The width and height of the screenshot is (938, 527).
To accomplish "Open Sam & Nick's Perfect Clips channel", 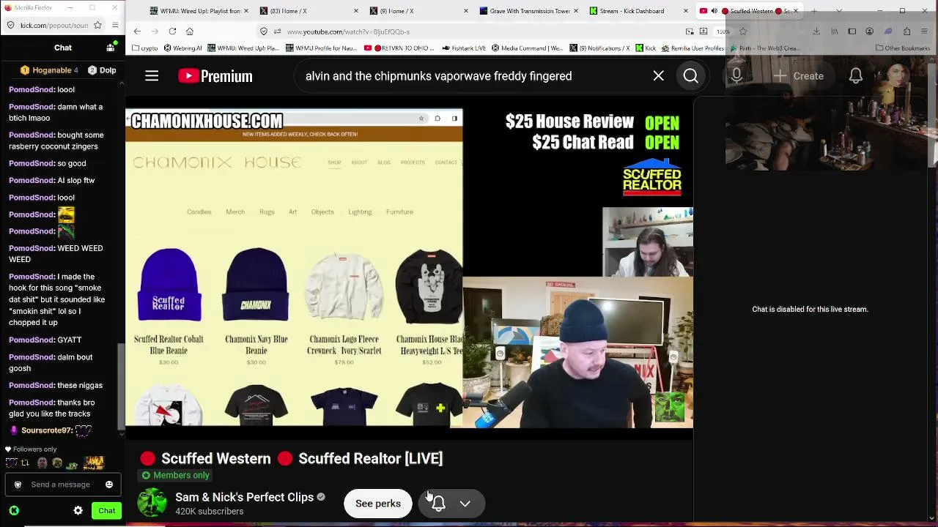I will [x=244, y=497].
